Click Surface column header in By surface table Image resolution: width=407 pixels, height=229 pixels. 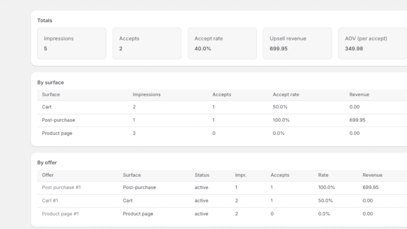[x=51, y=94]
